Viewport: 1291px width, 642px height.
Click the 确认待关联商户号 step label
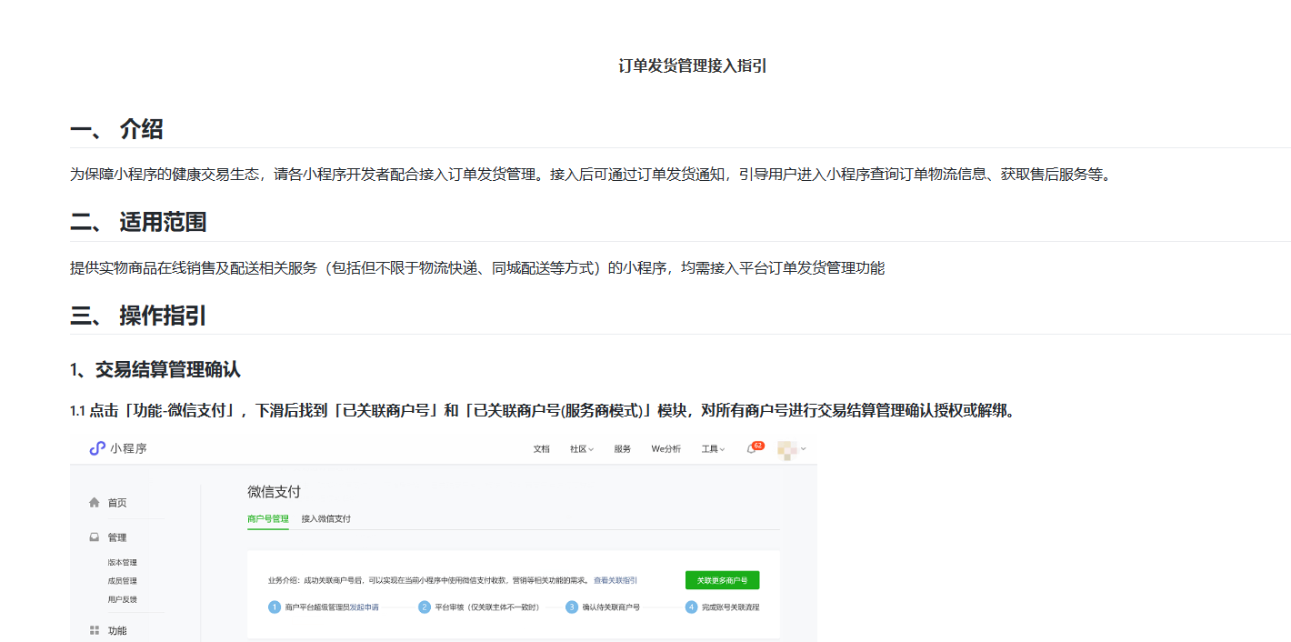click(x=611, y=607)
